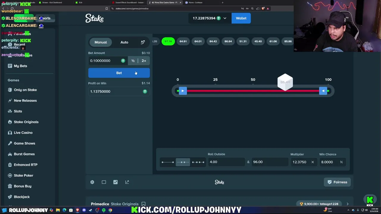Pop out the game window icon
The width and height of the screenshot is (381, 214).
pyautogui.click(x=127, y=182)
